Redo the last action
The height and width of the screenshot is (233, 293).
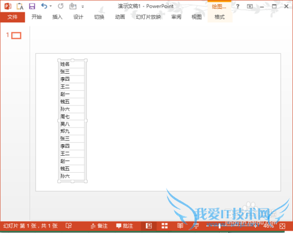pyautogui.click(x=60, y=6)
